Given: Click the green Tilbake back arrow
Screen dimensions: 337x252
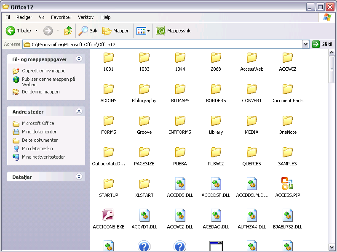Looking at the screenshot, I should coord(11,31).
